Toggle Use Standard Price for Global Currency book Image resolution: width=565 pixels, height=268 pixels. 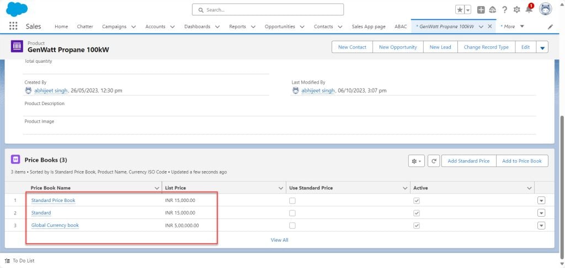coord(292,226)
